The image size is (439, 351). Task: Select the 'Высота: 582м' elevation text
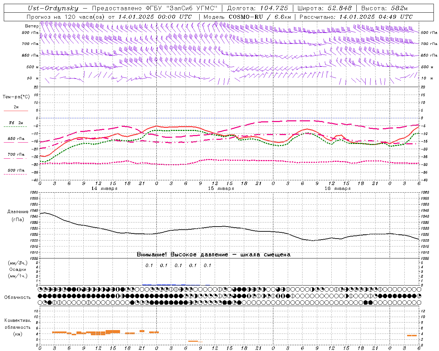(384, 8)
